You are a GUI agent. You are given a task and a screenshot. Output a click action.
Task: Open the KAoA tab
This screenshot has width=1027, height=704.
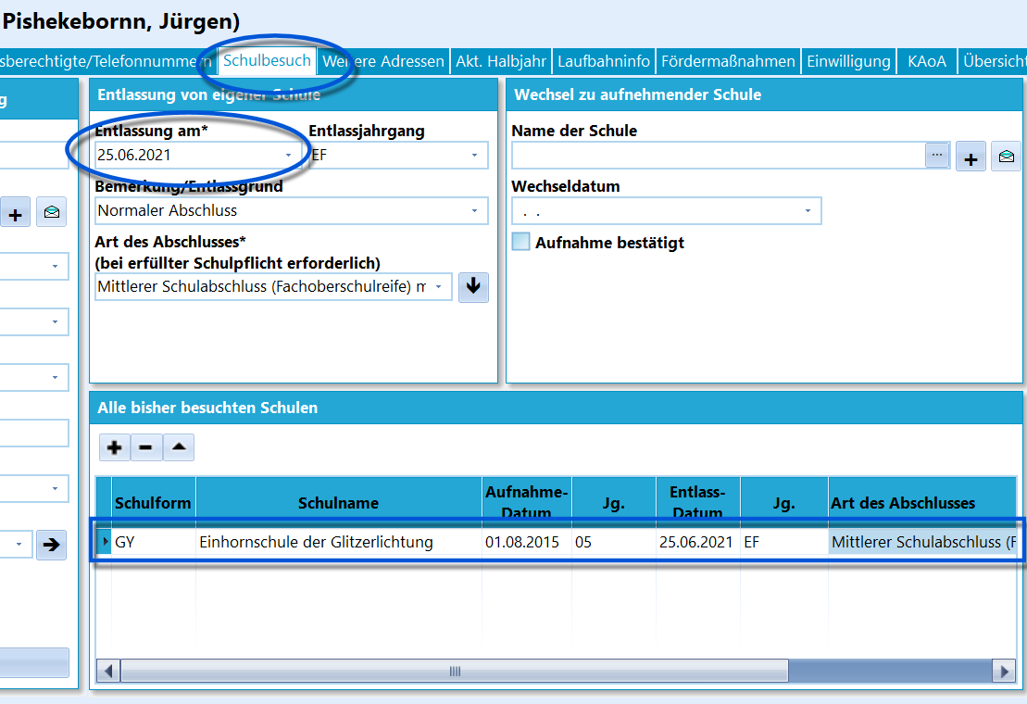point(927,61)
